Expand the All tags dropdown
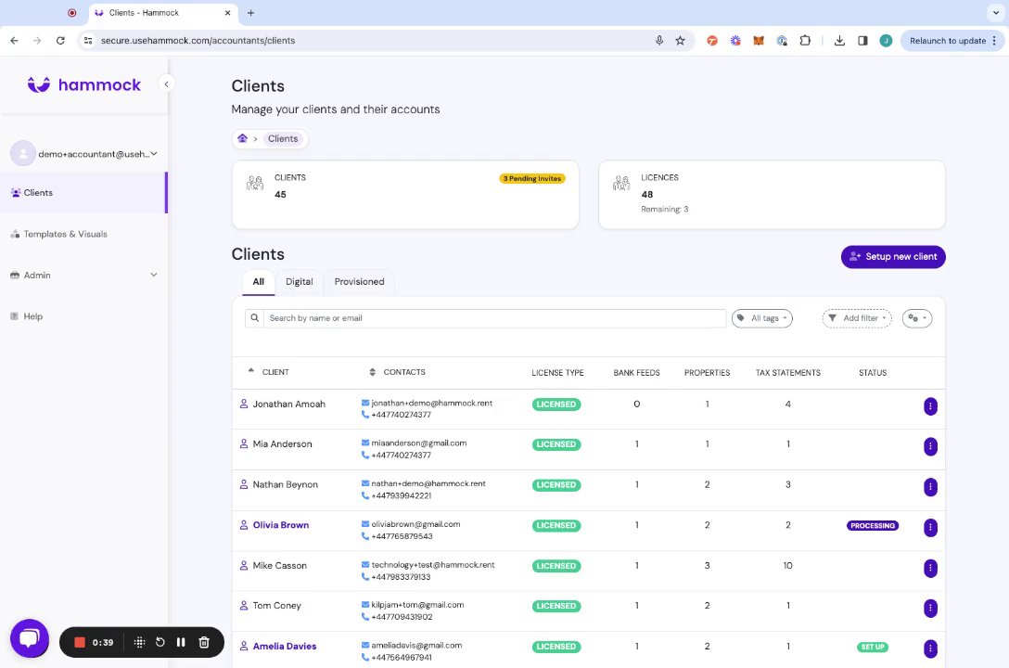The height and width of the screenshot is (668, 1009). [x=763, y=318]
